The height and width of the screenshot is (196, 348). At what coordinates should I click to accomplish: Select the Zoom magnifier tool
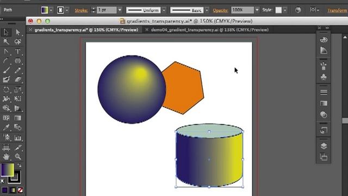(17, 157)
